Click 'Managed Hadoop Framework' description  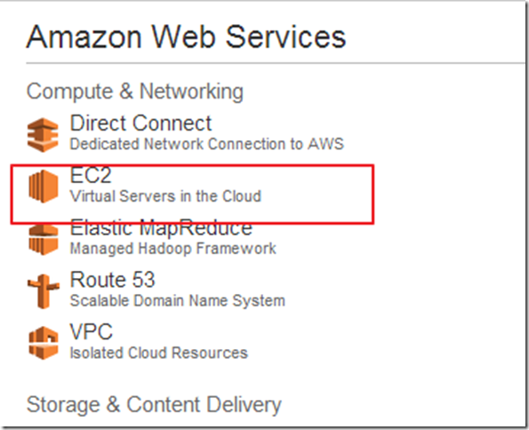tap(173, 249)
